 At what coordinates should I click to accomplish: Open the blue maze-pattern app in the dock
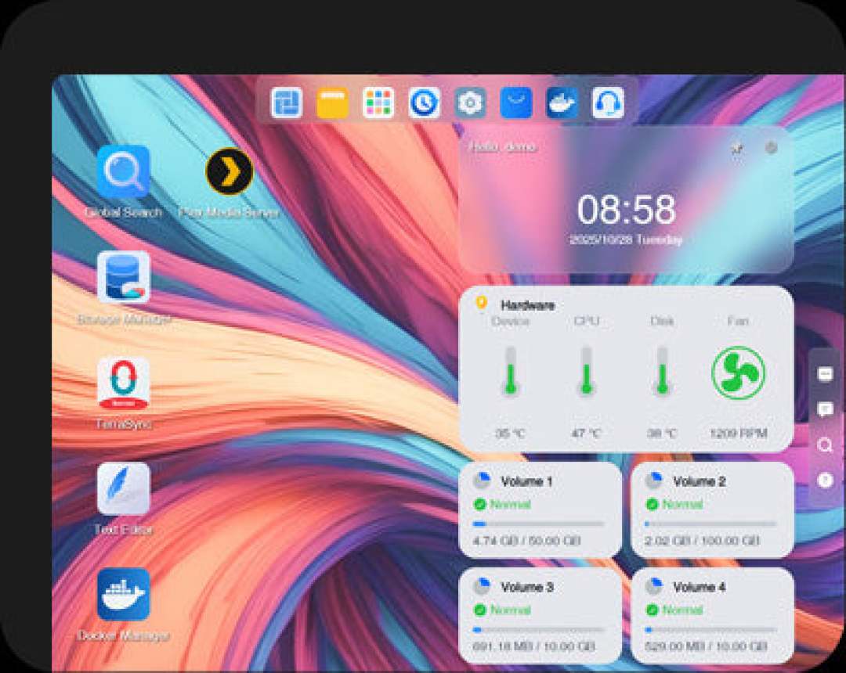[286, 103]
